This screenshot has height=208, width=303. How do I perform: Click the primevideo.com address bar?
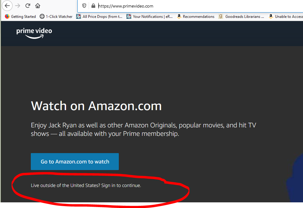(x=189, y=6)
